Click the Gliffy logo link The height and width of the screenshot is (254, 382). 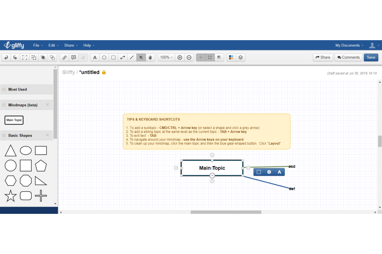[x=14, y=45]
